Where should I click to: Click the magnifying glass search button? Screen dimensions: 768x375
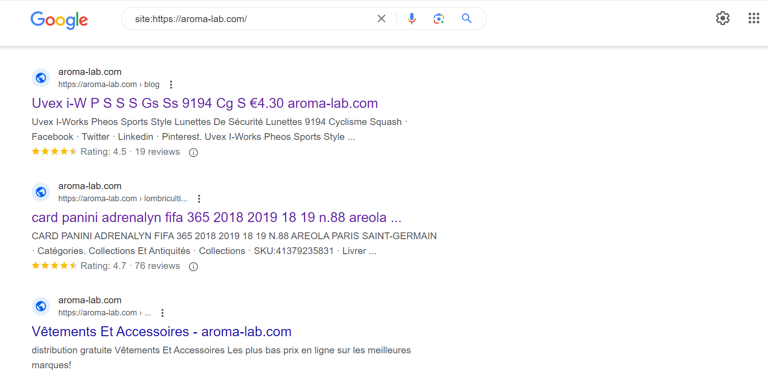pyautogui.click(x=466, y=19)
